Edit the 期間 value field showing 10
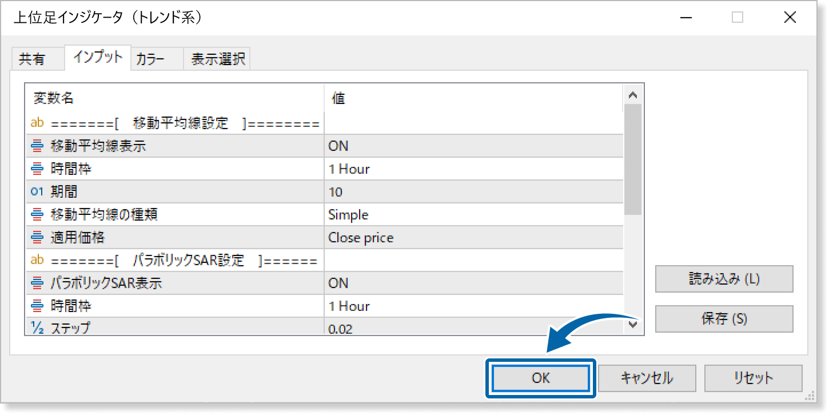Screen dimensions: 829x415 (473, 192)
